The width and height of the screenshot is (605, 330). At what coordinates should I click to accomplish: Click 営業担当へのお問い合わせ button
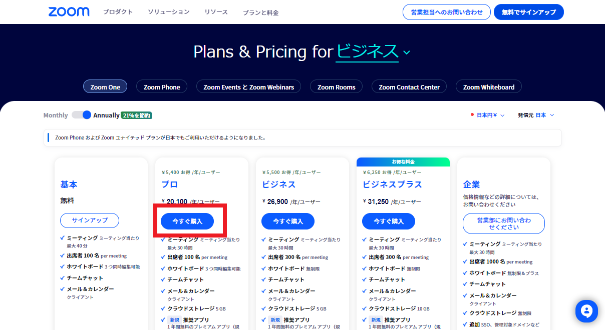click(x=447, y=12)
